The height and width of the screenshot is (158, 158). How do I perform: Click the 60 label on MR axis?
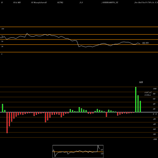(x=154, y=99)
